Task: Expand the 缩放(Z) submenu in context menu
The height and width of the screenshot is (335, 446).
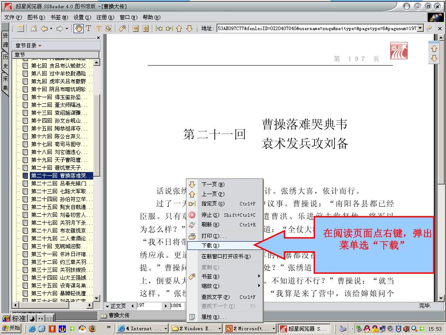Action: pyautogui.click(x=259, y=285)
